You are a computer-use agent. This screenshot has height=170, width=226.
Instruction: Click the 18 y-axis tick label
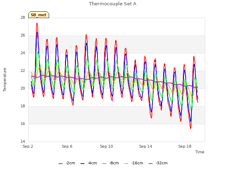point(23,106)
